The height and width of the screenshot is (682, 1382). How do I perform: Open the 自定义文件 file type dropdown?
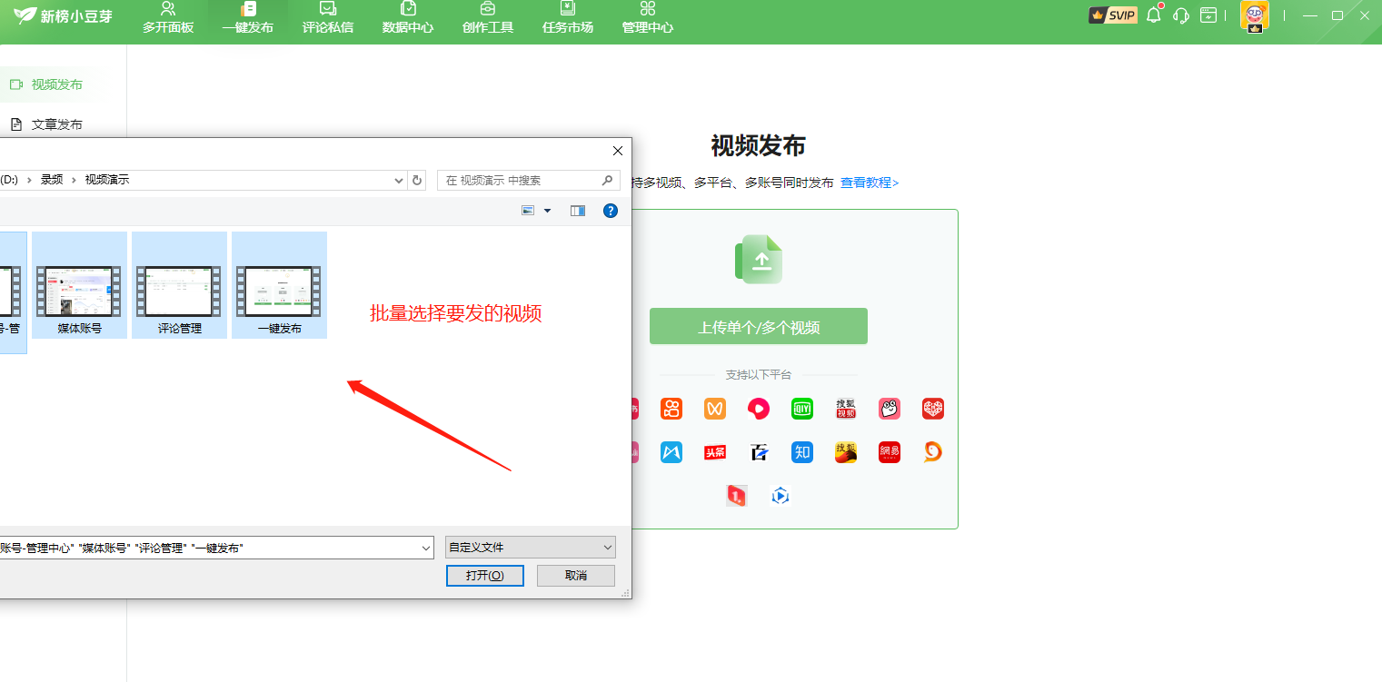click(x=531, y=548)
